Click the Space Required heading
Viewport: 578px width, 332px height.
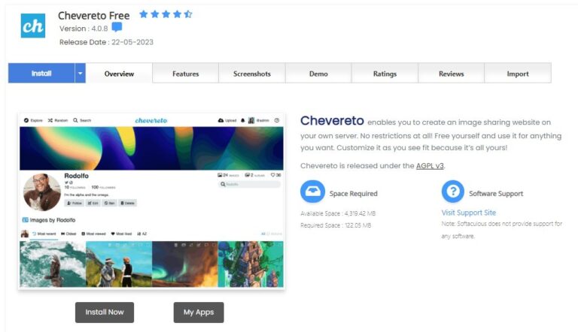(354, 194)
